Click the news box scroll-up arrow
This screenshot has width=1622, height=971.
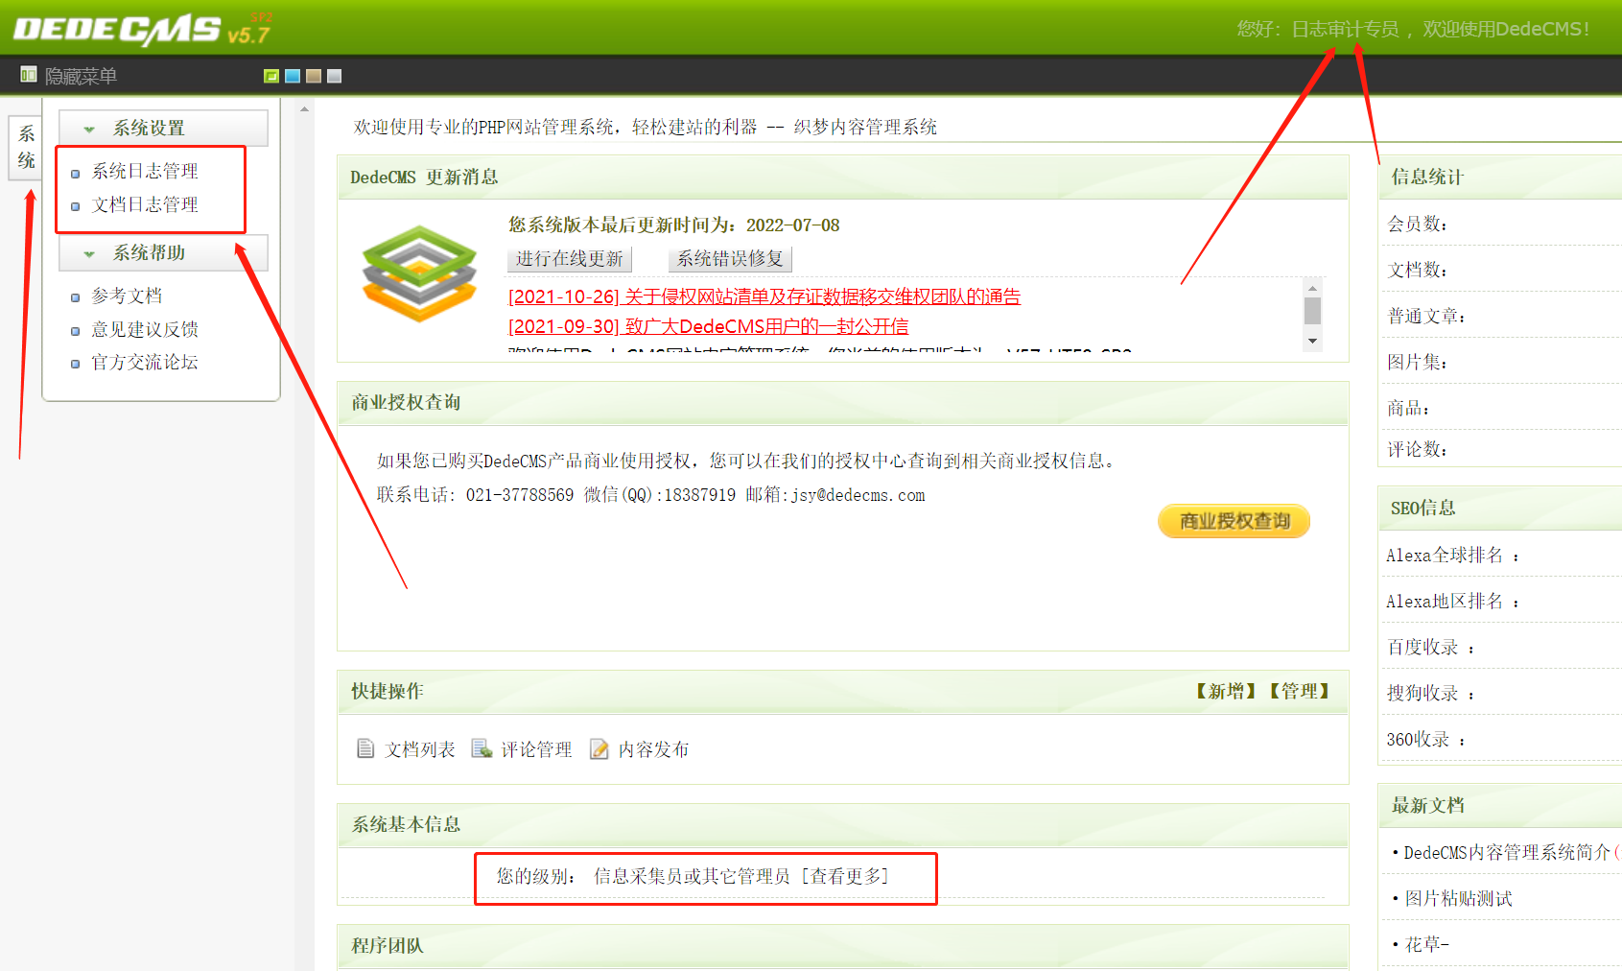coord(1312,287)
